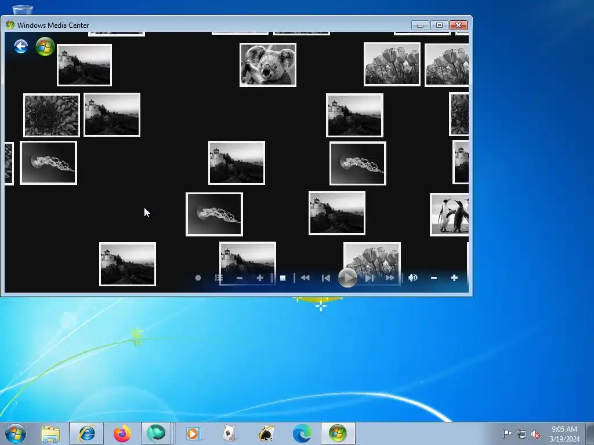Open the green Media Center start orb
Image resolution: width=594 pixels, height=445 pixels.
pyautogui.click(x=45, y=47)
